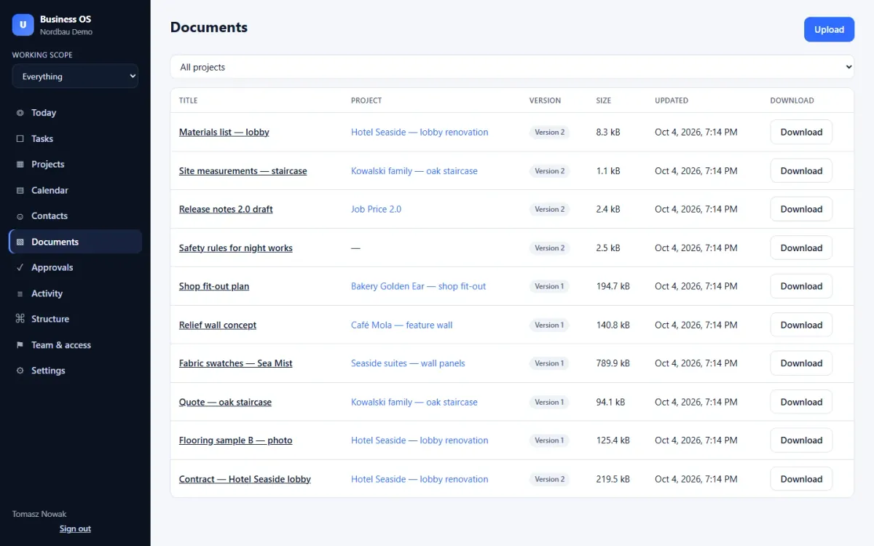Open the Shop fit-out plan document
Screen dimensions: 874x546
(x=214, y=286)
